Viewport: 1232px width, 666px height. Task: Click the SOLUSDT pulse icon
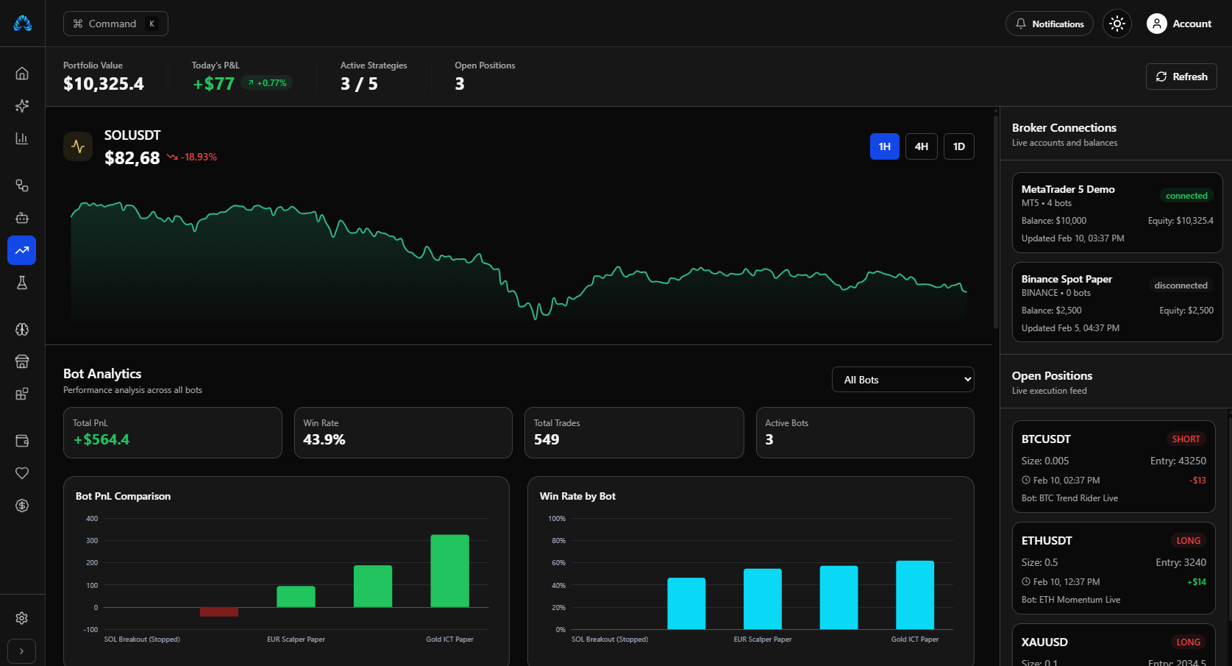click(x=78, y=146)
